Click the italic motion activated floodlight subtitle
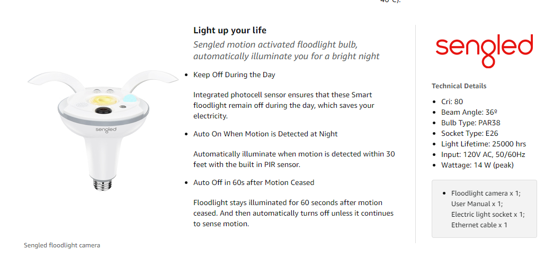The width and height of the screenshot is (553, 259). (x=286, y=50)
